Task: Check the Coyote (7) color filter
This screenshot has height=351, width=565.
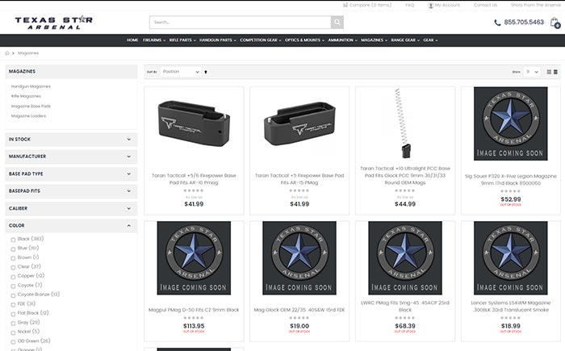Action: [x=14, y=286]
